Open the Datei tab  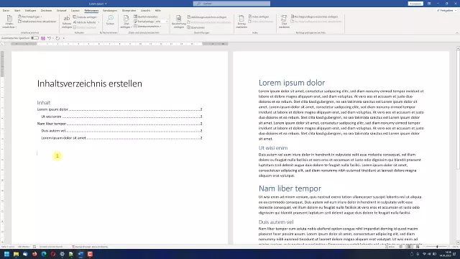tap(6, 10)
